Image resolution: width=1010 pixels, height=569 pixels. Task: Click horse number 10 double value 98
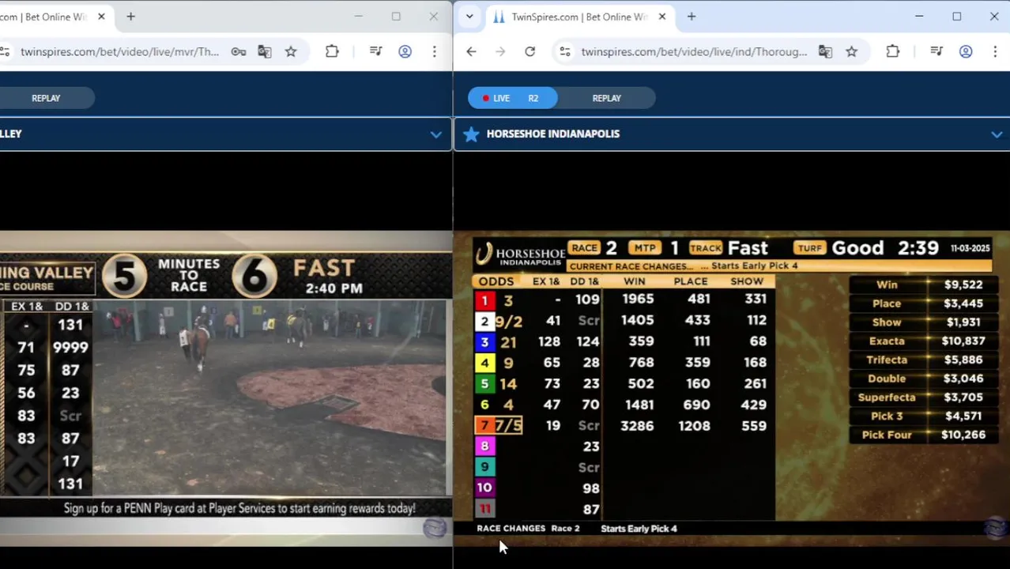[x=590, y=488]
